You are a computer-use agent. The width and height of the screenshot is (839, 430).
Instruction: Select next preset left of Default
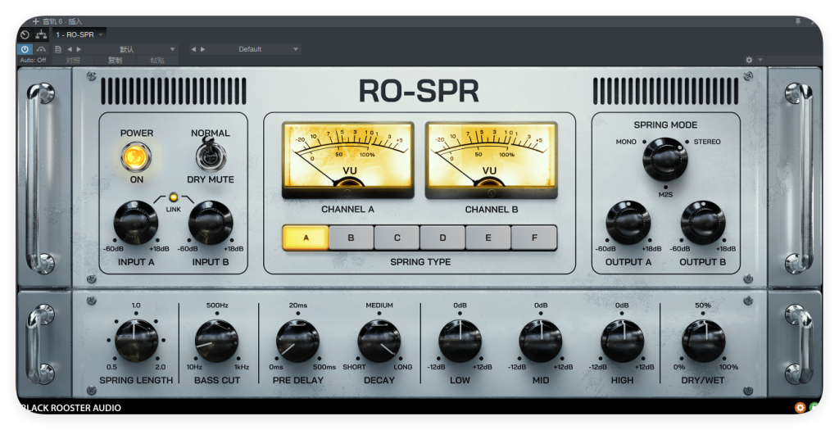click(x=203, y=49)
